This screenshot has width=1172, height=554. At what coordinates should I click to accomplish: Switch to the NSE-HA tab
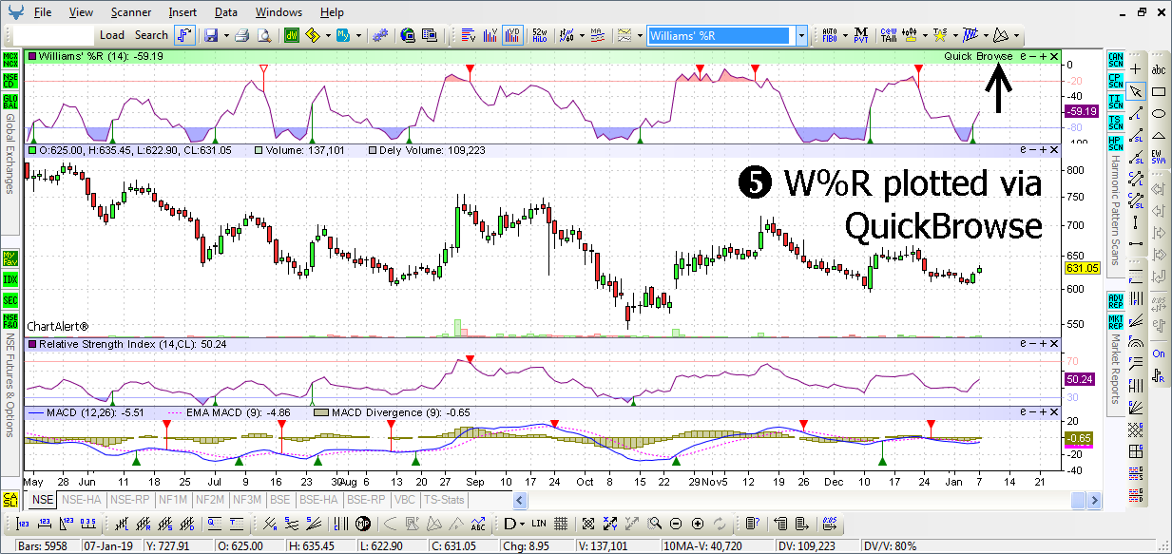pyautogui.click(x=81, y=499)
